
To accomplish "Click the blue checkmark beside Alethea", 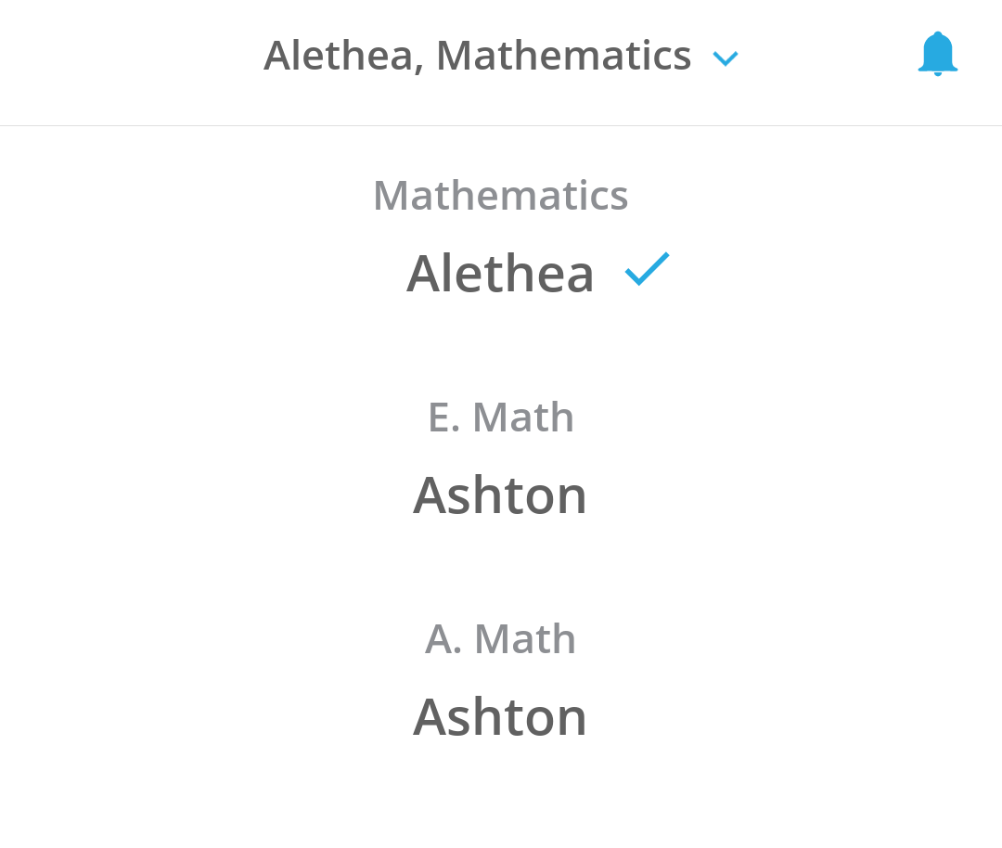I will click(x=647, y=269).
